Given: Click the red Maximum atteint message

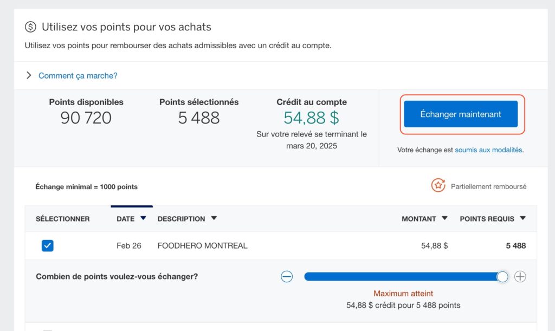Looking at the screenshot, I should coord(403,294).
